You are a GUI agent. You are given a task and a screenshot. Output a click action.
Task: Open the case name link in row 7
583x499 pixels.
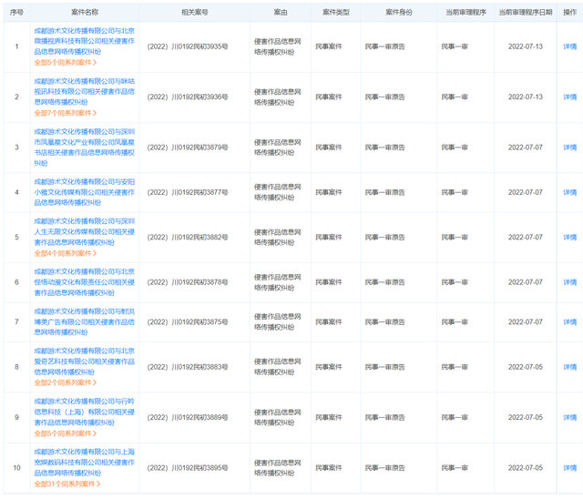click(85, 321)
